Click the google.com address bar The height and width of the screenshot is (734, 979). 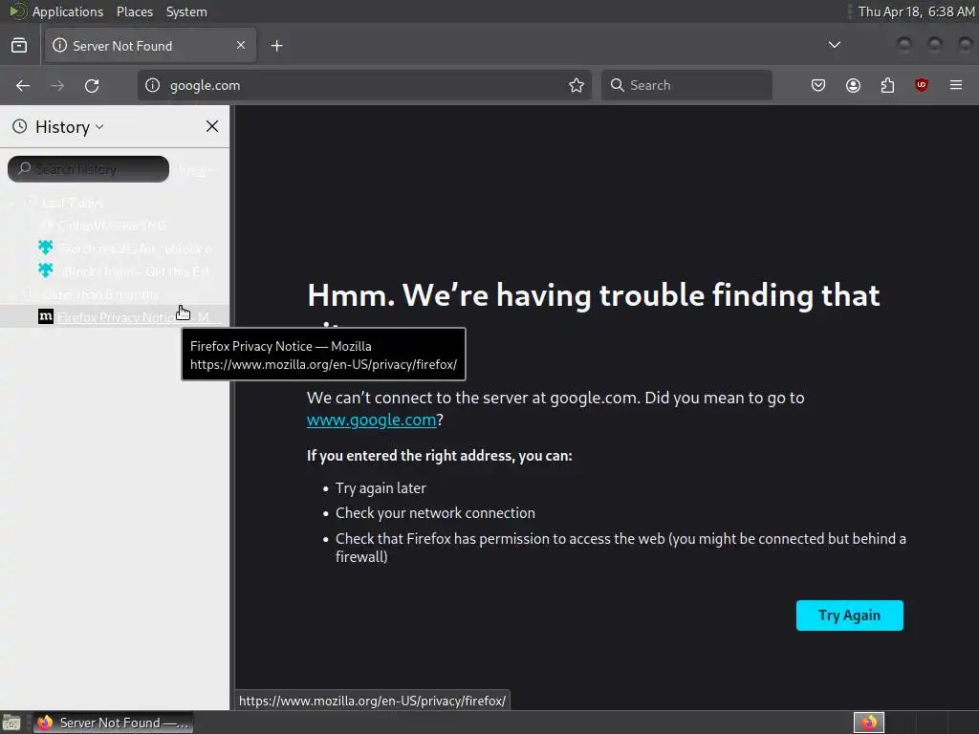point(364,85)
